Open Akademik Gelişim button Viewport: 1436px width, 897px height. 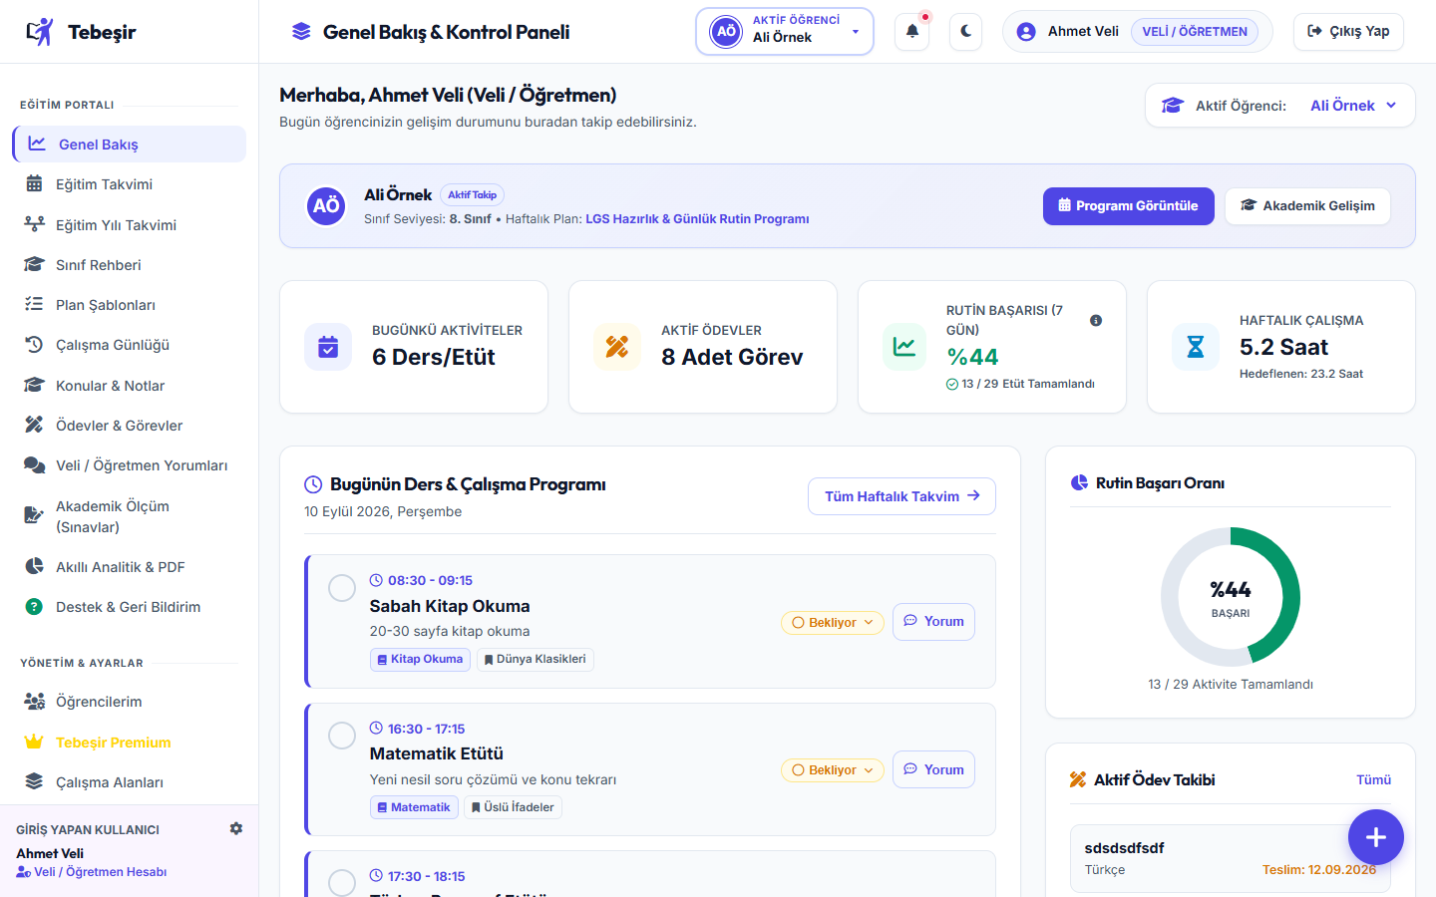pos(1307,206)
